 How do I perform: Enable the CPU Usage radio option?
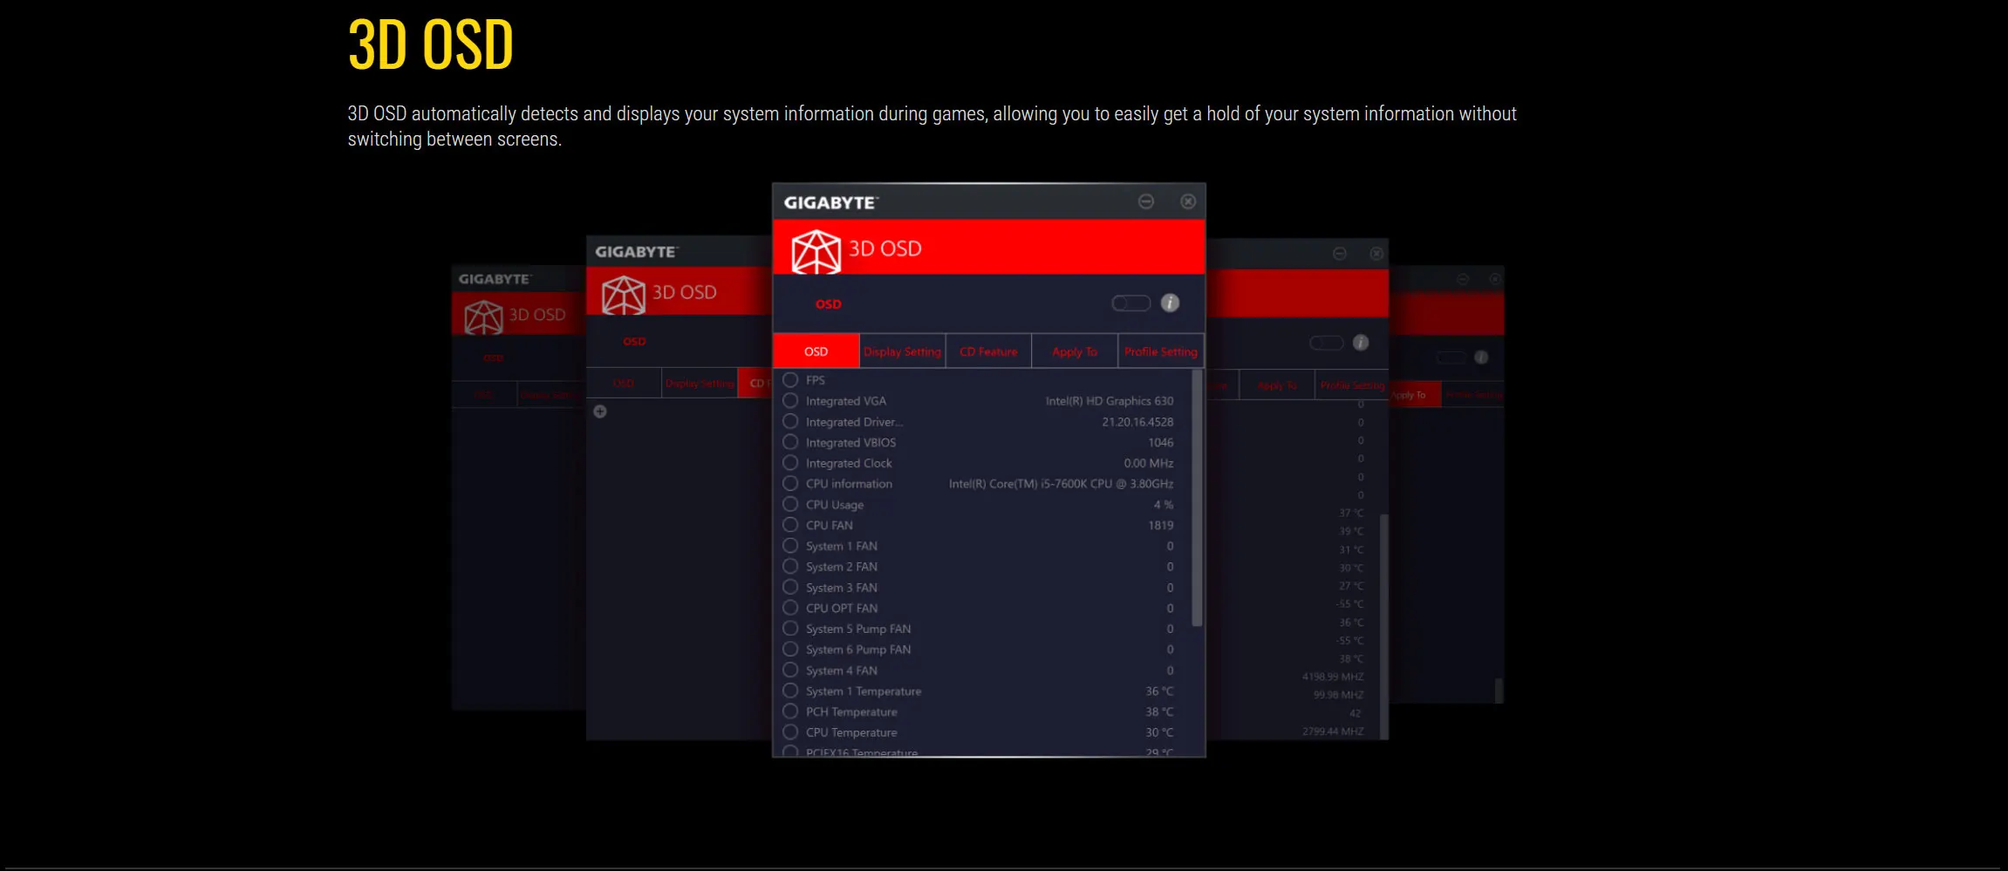[x=790, y=504]
